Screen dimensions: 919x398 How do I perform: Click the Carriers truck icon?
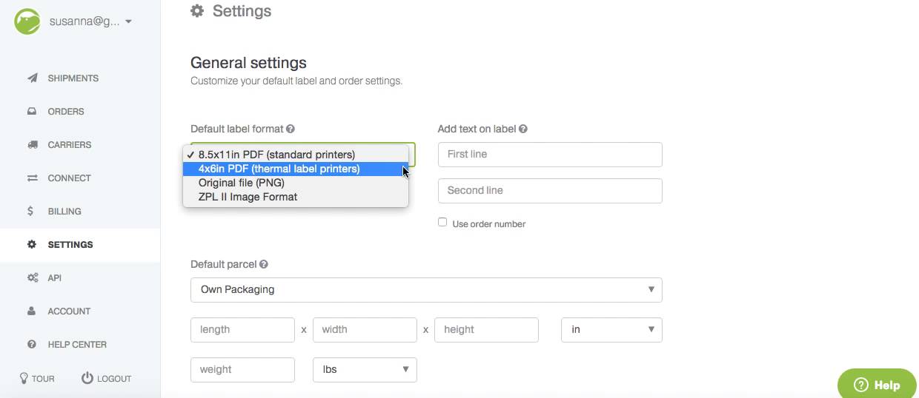pyautogui.click(x=32, y=144)
